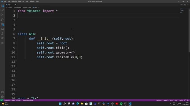
Task: Click the Desktop breadcrumb segment
Action: [25, 8]
